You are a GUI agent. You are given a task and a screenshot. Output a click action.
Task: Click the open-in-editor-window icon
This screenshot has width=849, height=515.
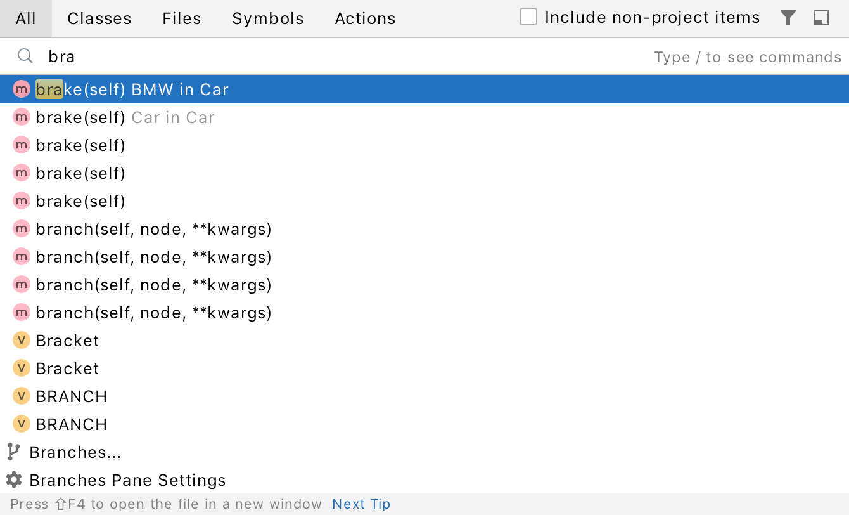(820, 18)
